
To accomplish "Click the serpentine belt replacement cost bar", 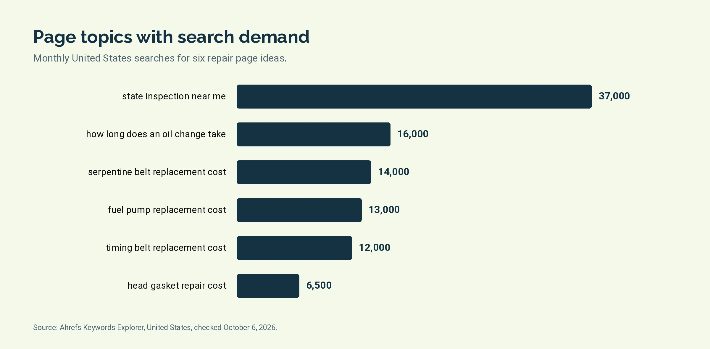I will [x=304, y=172].
